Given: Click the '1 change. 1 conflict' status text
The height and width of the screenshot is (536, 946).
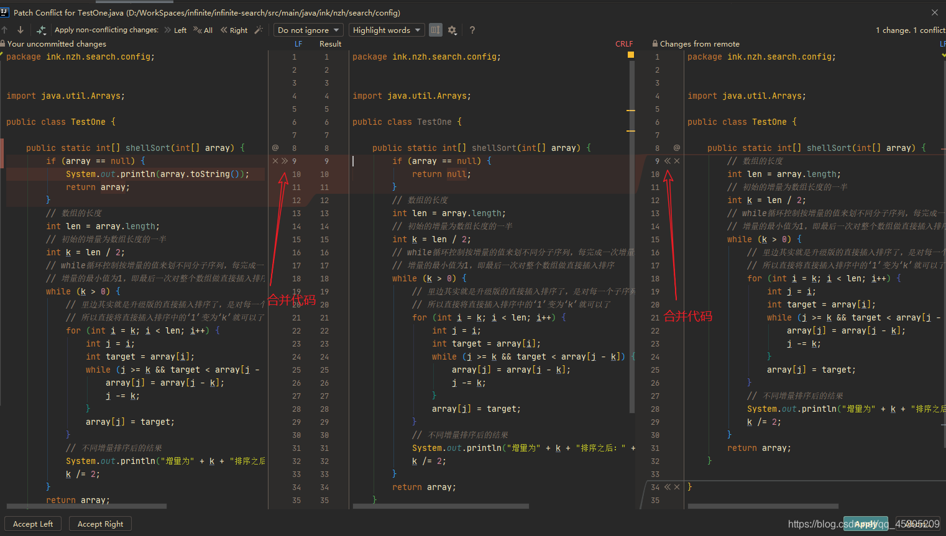Looking at the screenshot, I should 911,30.
